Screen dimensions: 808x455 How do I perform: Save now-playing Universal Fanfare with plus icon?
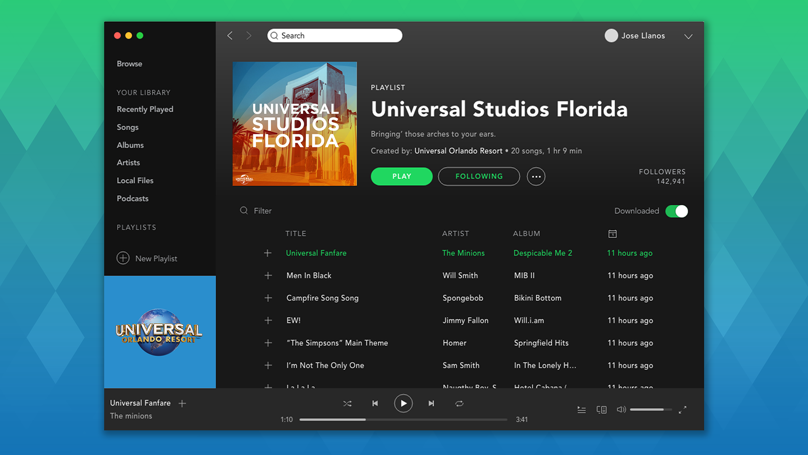pyautogui.click(x=182, y=404)
